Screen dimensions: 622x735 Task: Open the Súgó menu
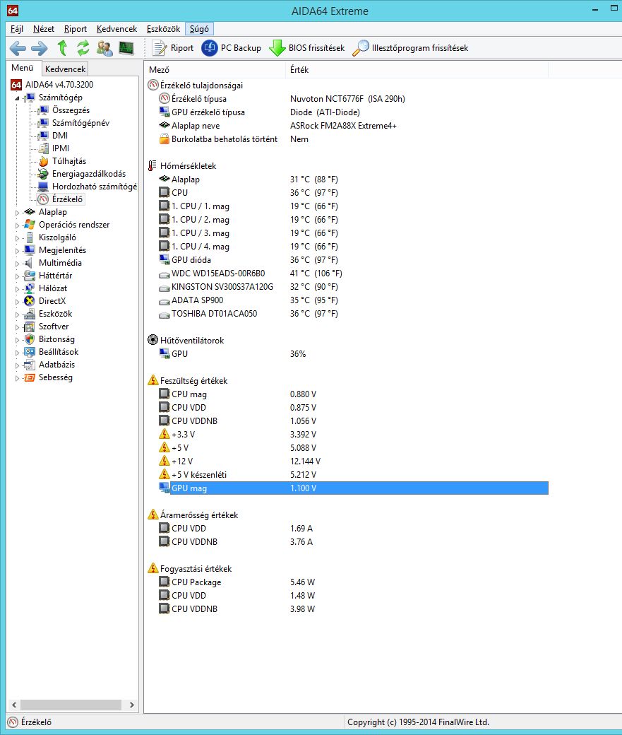click(199, 29)
